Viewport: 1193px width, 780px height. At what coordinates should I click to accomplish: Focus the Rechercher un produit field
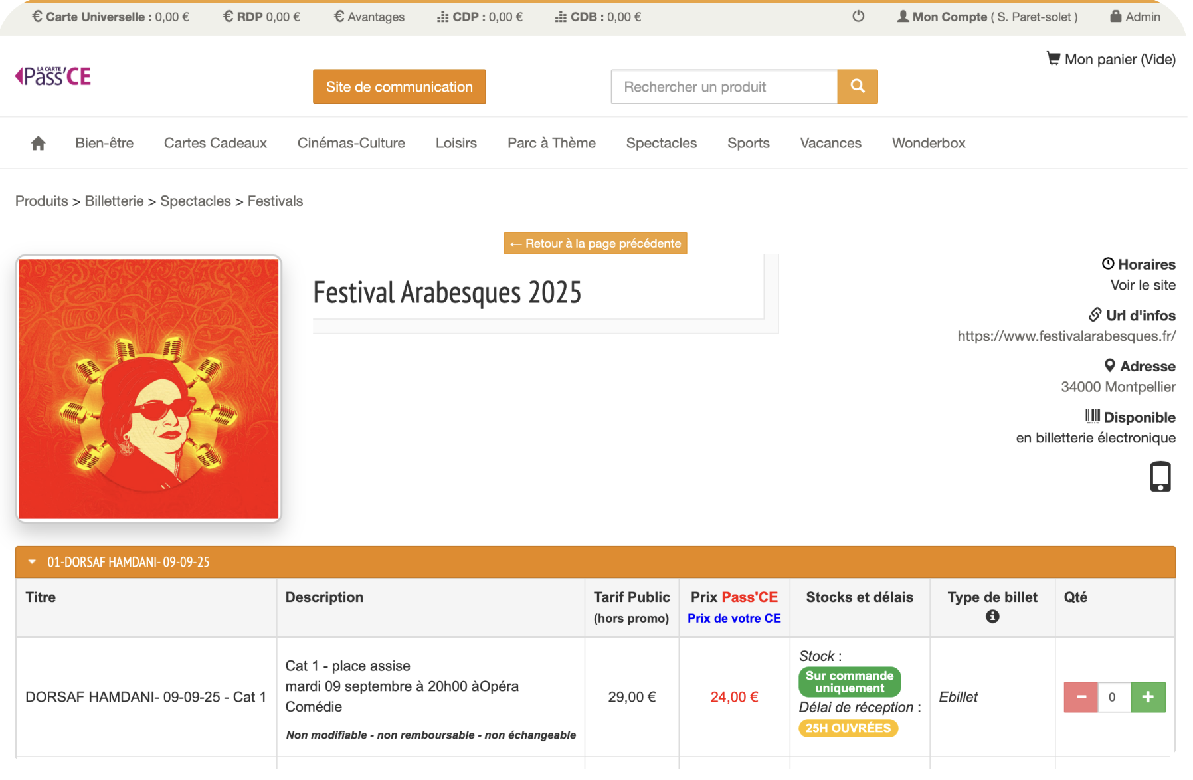click(x=724, y=86)
